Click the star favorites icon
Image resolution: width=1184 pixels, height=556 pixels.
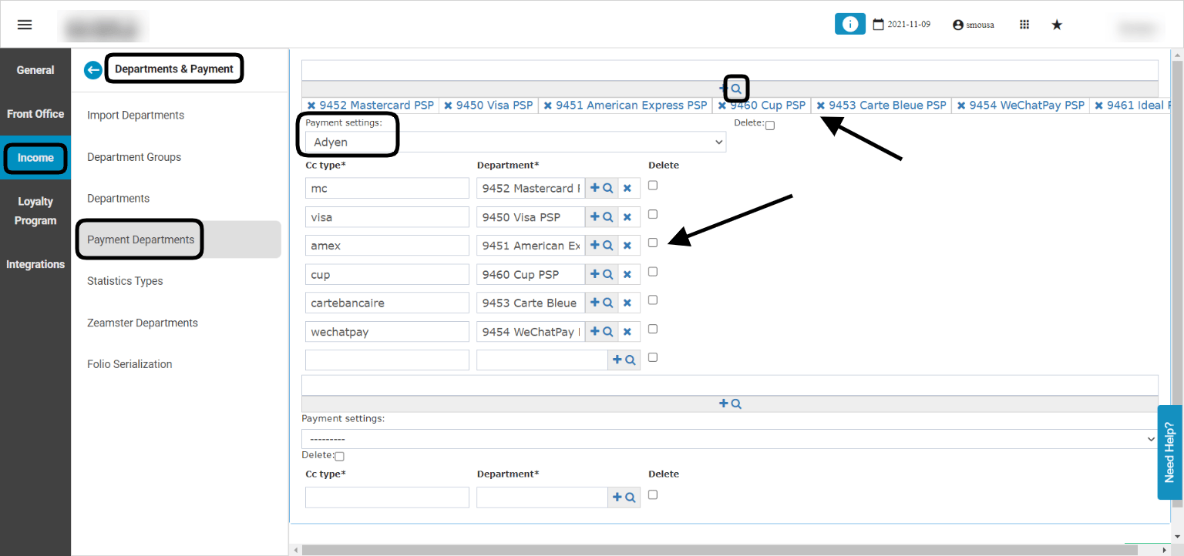pyautogui.click(x=1057, y=25)
